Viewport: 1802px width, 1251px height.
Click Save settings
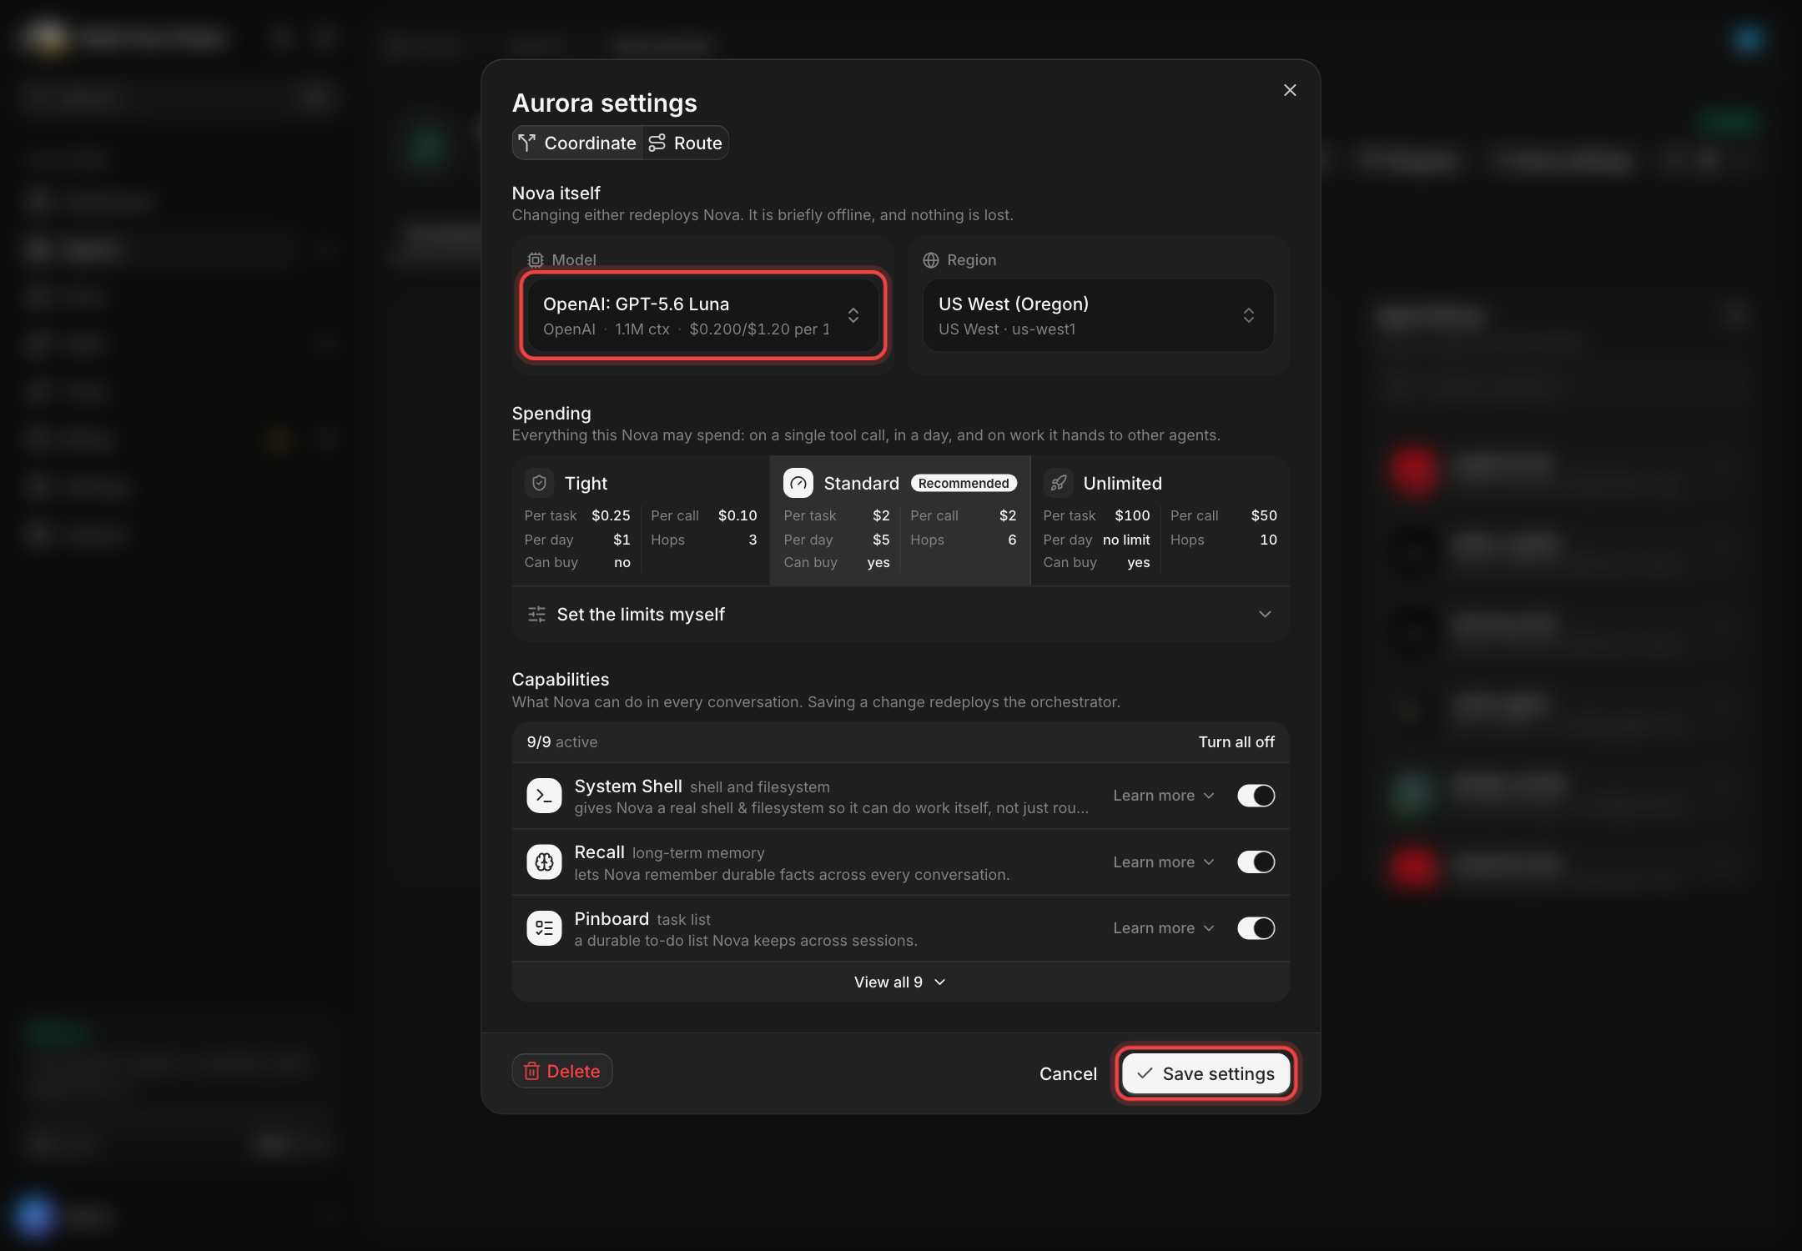tap(1206, 1073)
